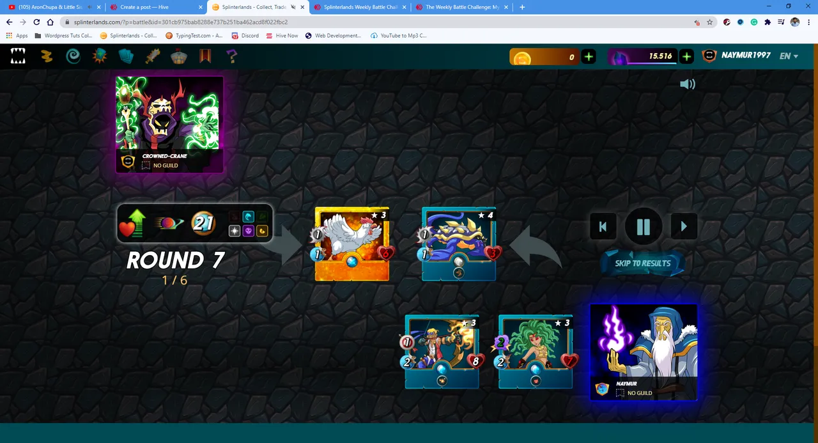
Task: Click the heart with green arrow ruleset icon
Action: (133, 224)
